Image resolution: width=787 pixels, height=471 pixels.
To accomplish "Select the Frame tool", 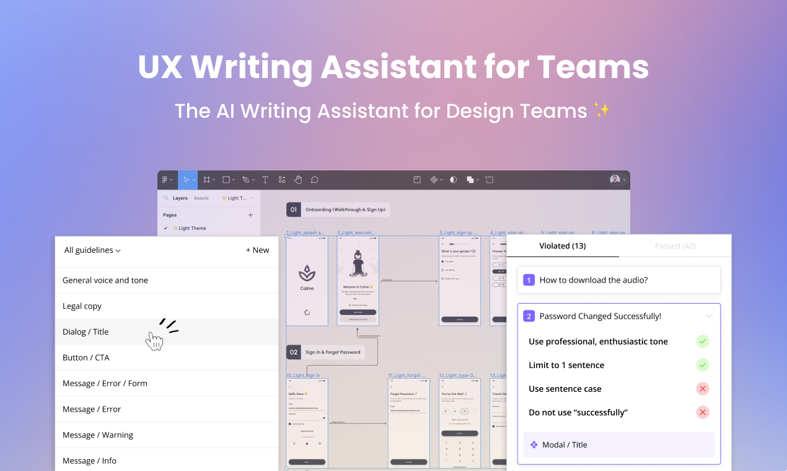I will (207, 180).
